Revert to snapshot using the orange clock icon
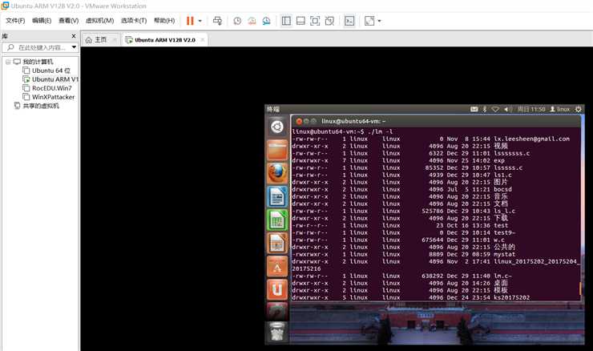 (x=252, y=21)
